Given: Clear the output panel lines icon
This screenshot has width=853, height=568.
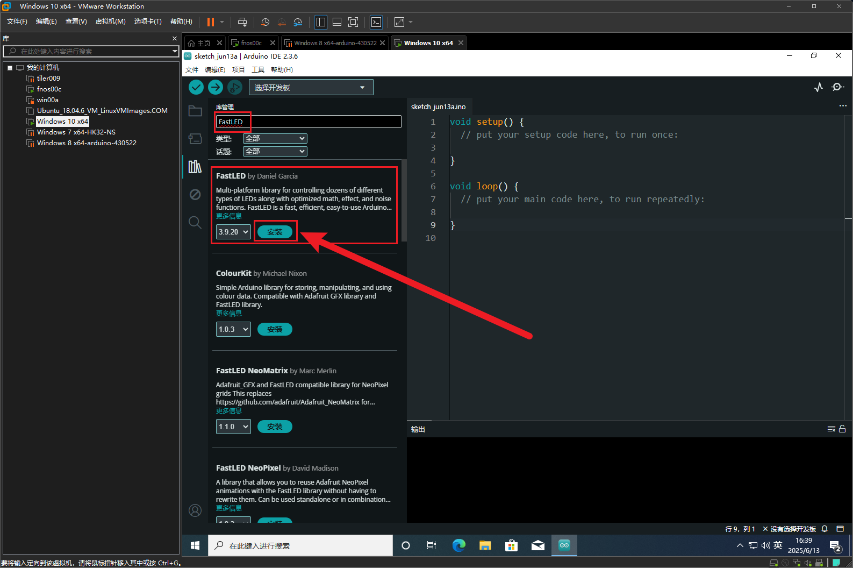Looking at the screenshot, I should point(831,429).
